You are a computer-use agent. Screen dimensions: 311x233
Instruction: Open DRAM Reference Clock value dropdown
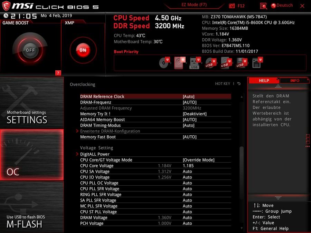click(188, 97)
